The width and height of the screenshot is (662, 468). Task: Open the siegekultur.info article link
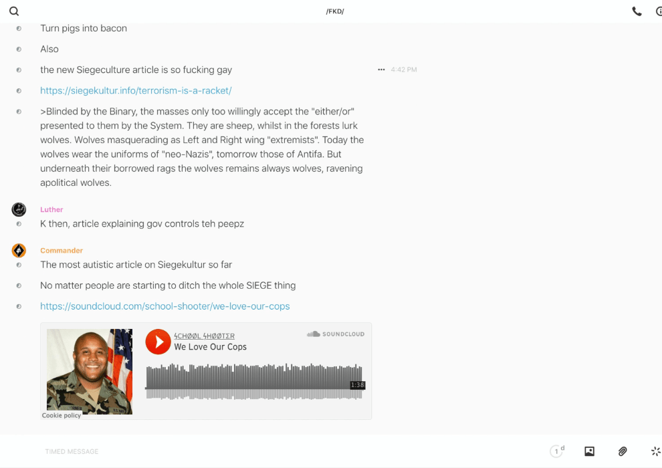point(136,90)
